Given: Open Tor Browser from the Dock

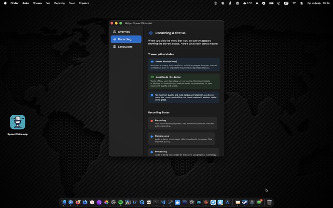Looking at the screenshot, I should (99, 202).
